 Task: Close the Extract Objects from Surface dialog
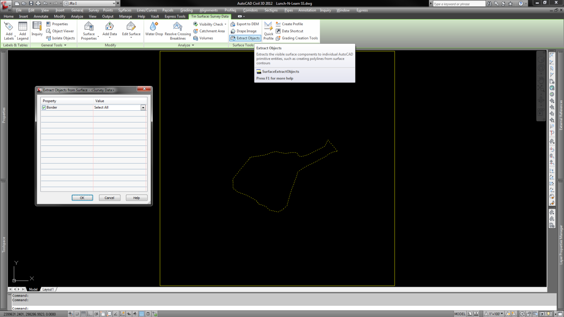click(x=144, y=89)
